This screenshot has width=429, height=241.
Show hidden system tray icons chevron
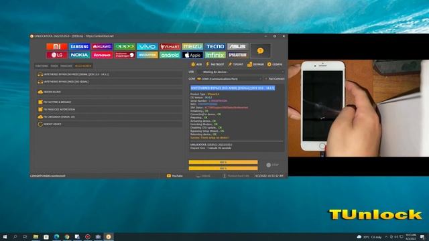pos(386,237)
